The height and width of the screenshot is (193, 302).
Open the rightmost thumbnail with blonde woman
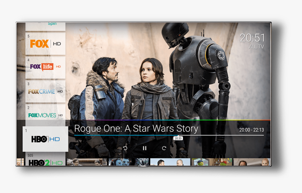(252, 162)
